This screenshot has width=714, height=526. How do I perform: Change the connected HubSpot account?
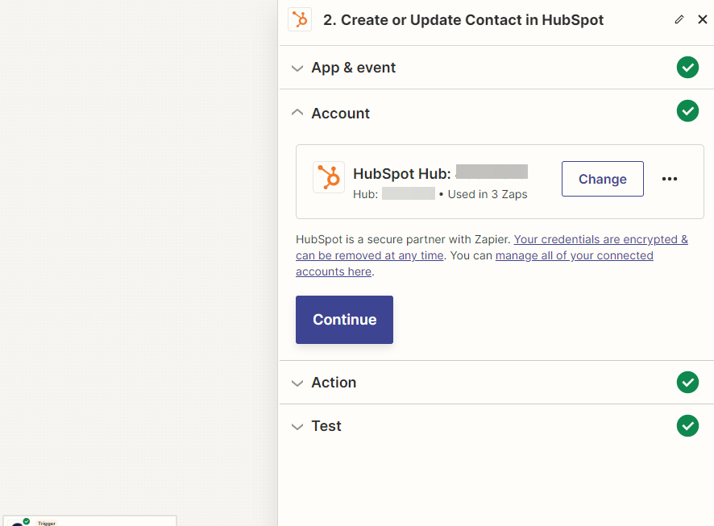point(603,179)
